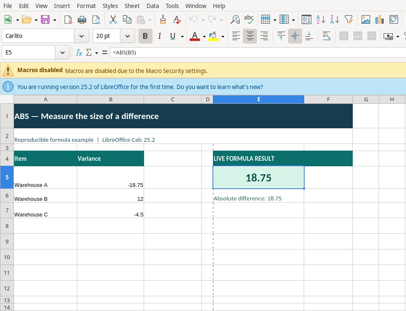The height and width of the screenshot is (311, 406).
Task: Select cell with -18.75
Action: (x=111, y=177)
